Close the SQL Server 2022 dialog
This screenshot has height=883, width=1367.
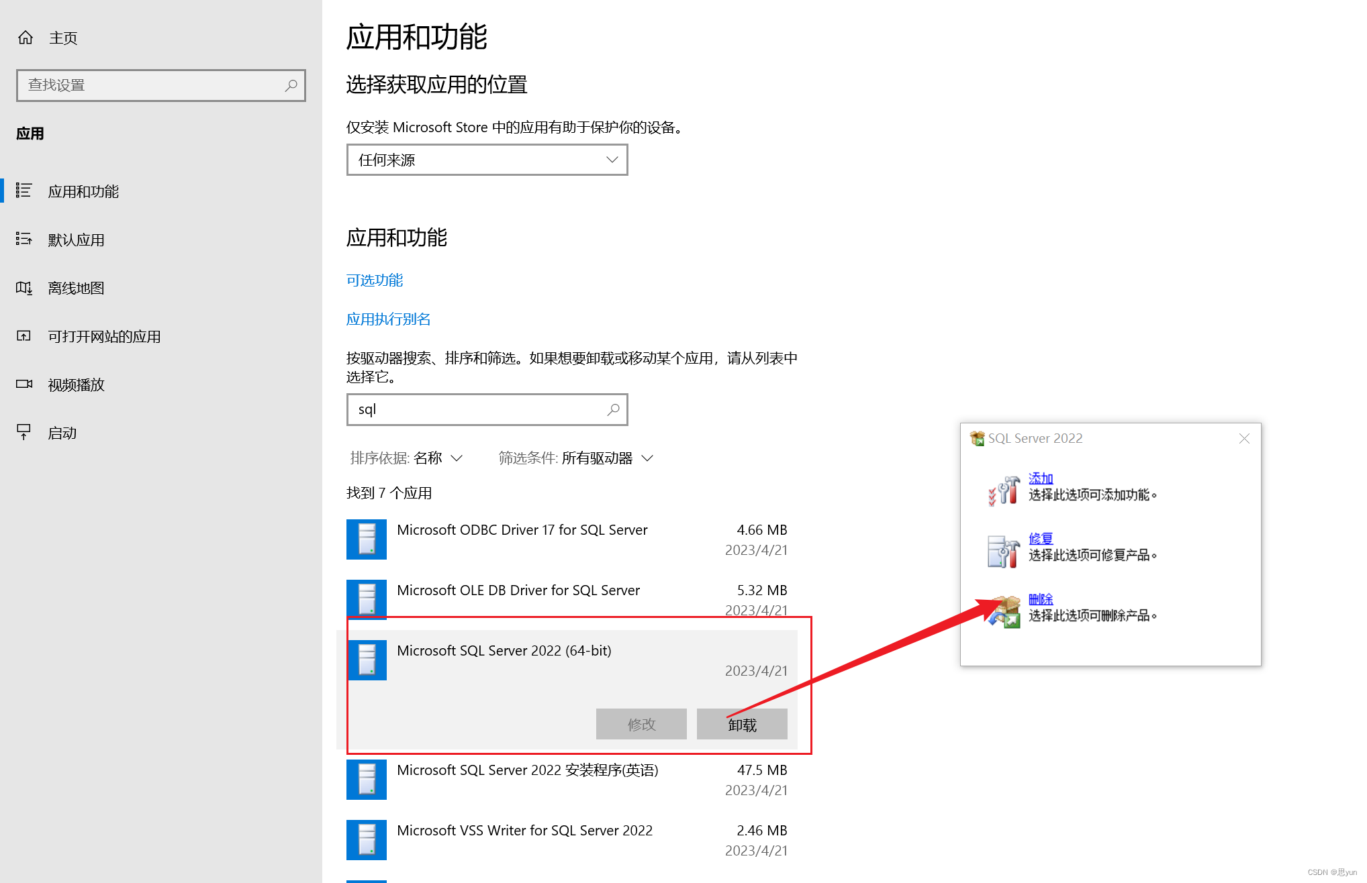click(1244, 438)
